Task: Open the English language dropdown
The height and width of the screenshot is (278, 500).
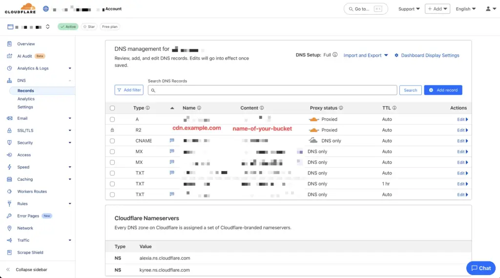Action: click(x=465, y=9)
